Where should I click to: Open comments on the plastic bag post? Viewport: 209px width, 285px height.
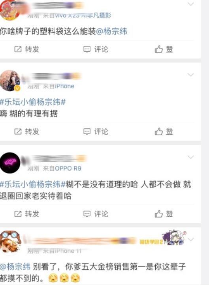point(96,49)
